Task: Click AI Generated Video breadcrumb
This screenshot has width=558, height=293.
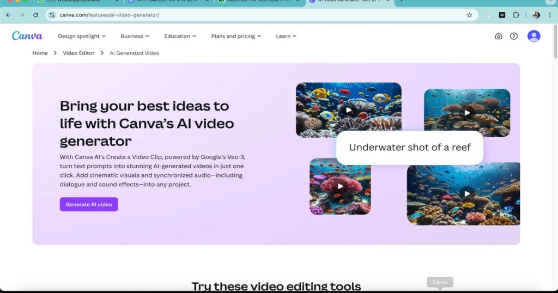Action: [x=135, y=53]
